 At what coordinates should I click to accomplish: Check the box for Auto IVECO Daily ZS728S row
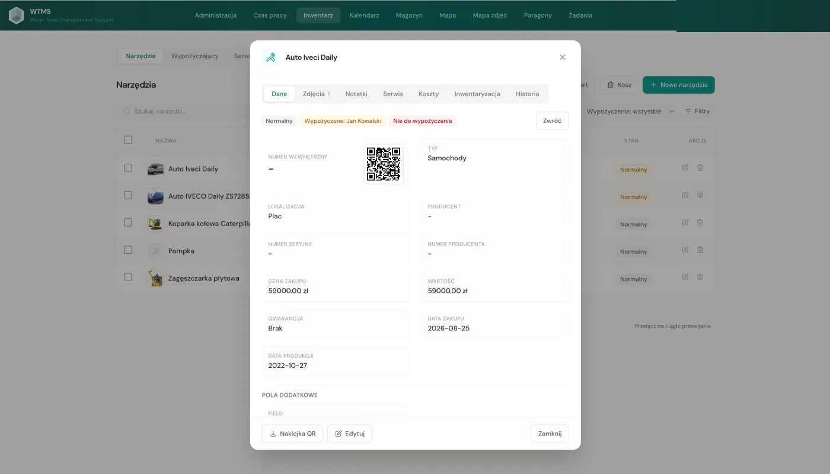point(128,195)
